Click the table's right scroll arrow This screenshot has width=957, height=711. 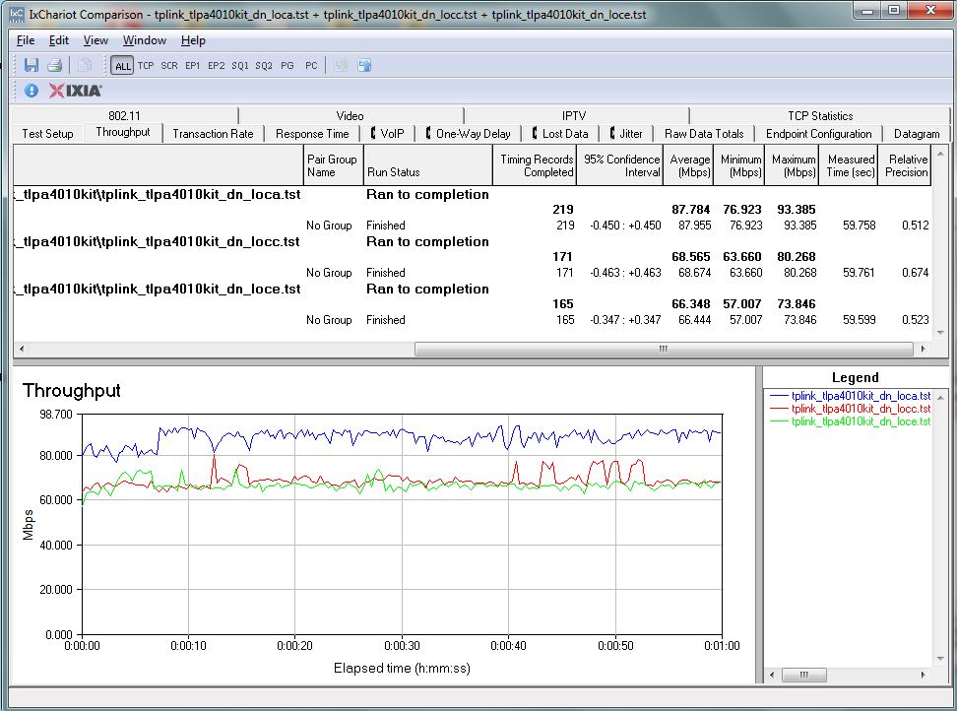click(x=923, y=349)
